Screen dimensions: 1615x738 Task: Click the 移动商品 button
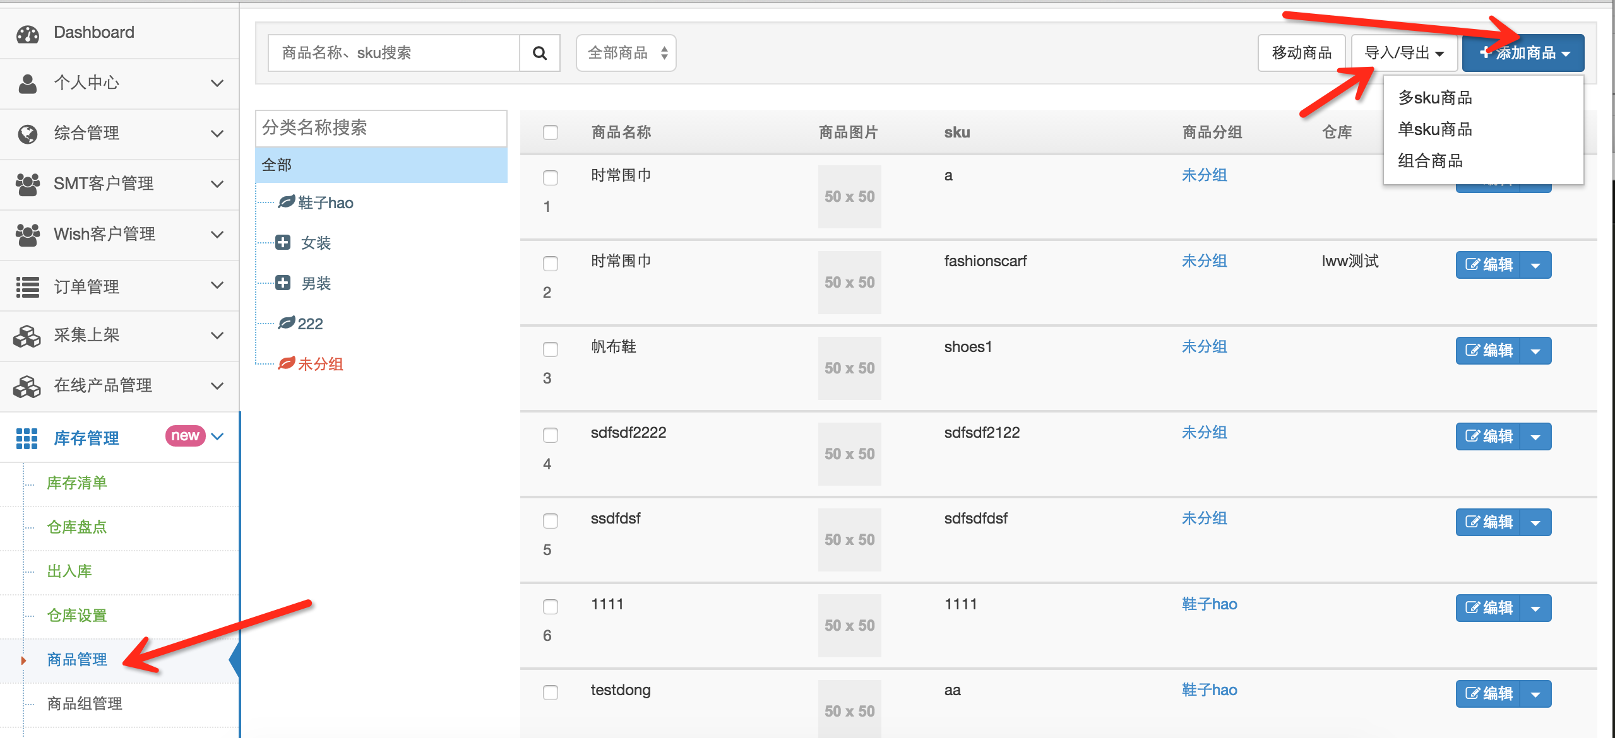pyautogui.click(x=1301, y=53)
